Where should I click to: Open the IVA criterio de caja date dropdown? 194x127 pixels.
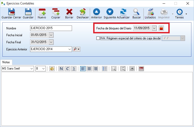182,38
